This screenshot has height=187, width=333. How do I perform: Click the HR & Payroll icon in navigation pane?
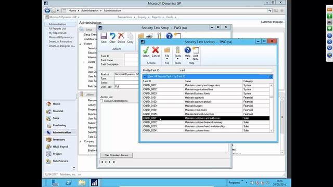click(48, 146)
